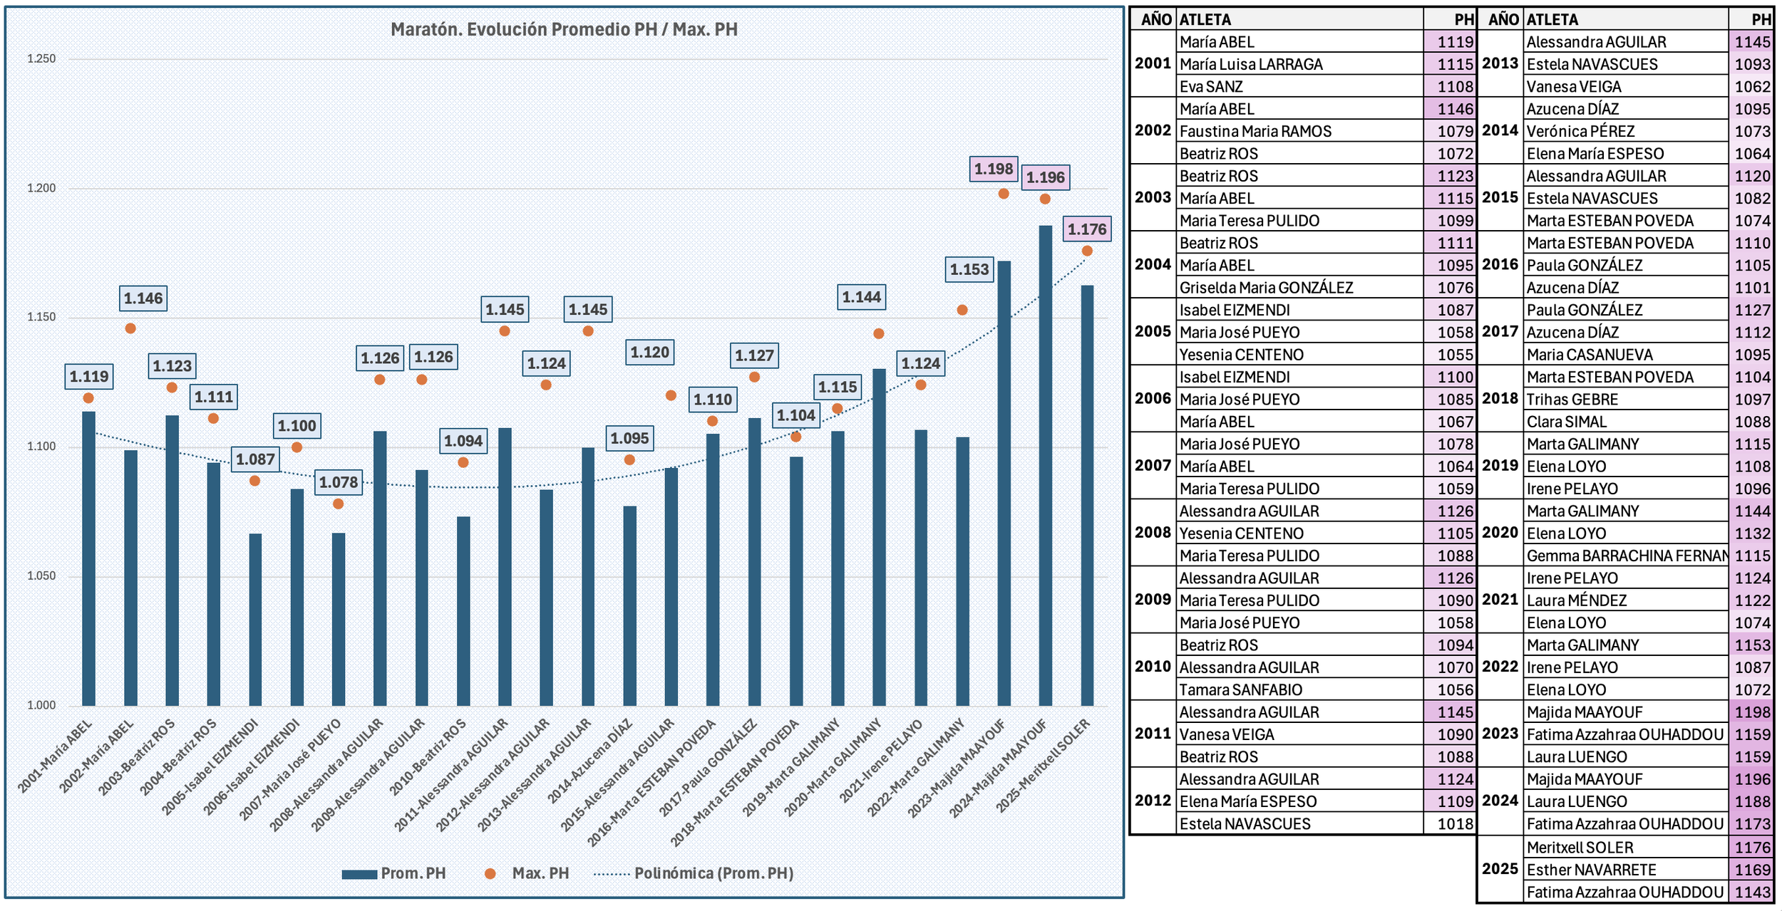Select the 1.250 axis gridline label

coord(41,58)
